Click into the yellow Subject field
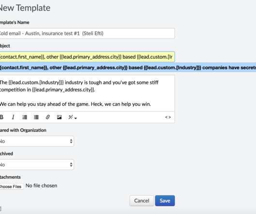 pos(87,57)
